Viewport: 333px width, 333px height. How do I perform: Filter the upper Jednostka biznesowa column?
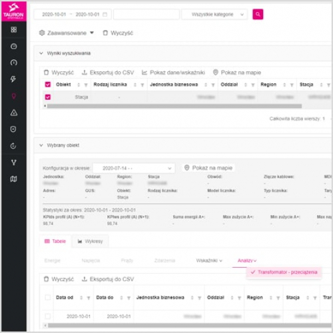click(213, 85)
